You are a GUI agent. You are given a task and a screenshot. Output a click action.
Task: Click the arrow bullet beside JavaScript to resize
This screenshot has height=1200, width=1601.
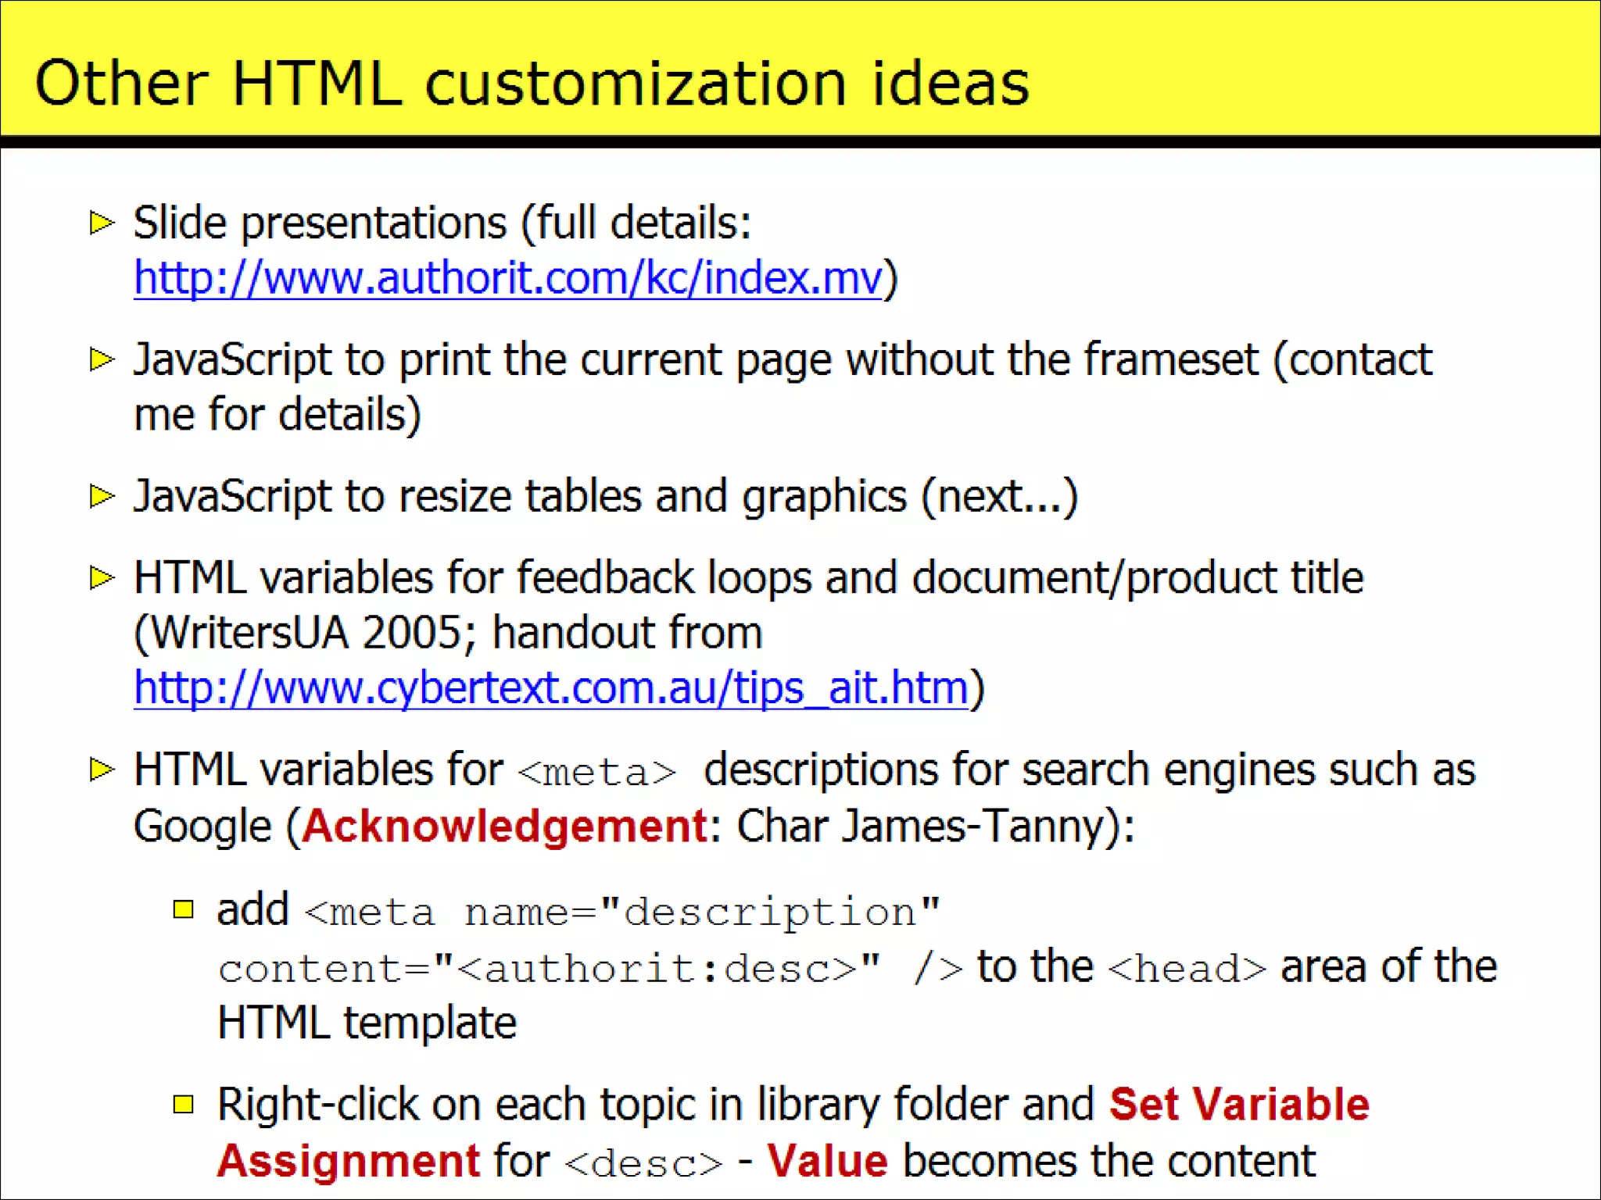[x=102, y=496]
